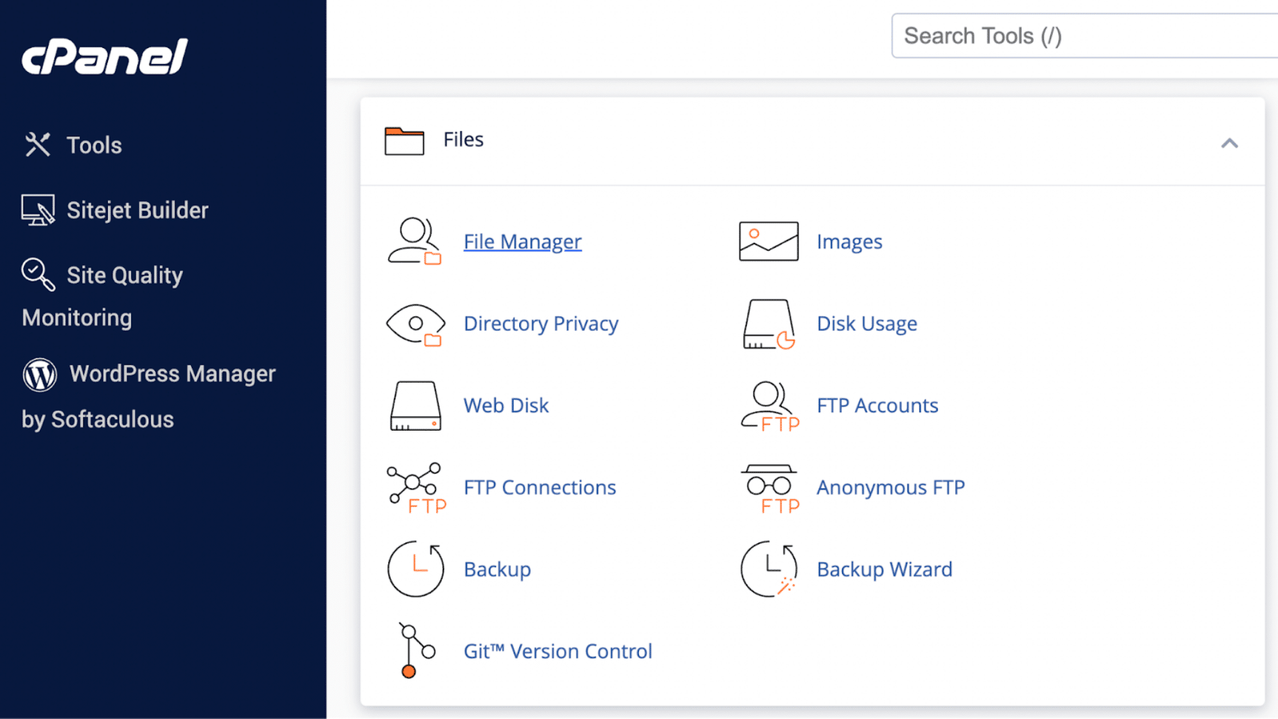Select the Anonymous FTP glasses icon
The width and height of the screenshot is (1278, 719).
pyautogui.click(x=767, y=487)
